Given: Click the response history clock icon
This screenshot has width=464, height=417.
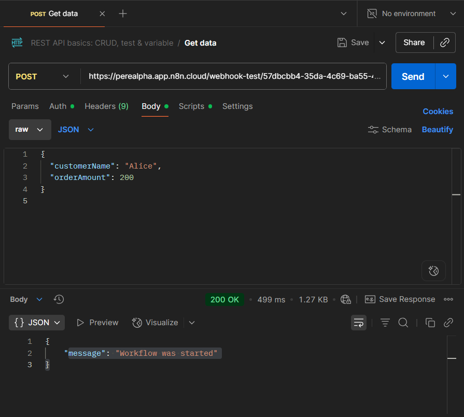Looking at the screenshot, I should click(x=59, y=299).
